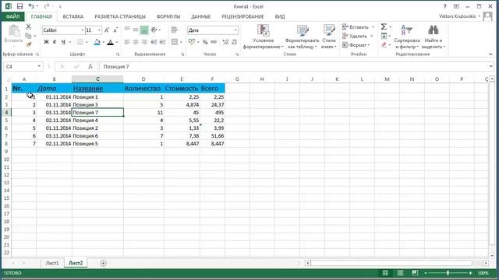
Task: Click the Save icon in quick access toolbar
Action: tap(19, 6)
